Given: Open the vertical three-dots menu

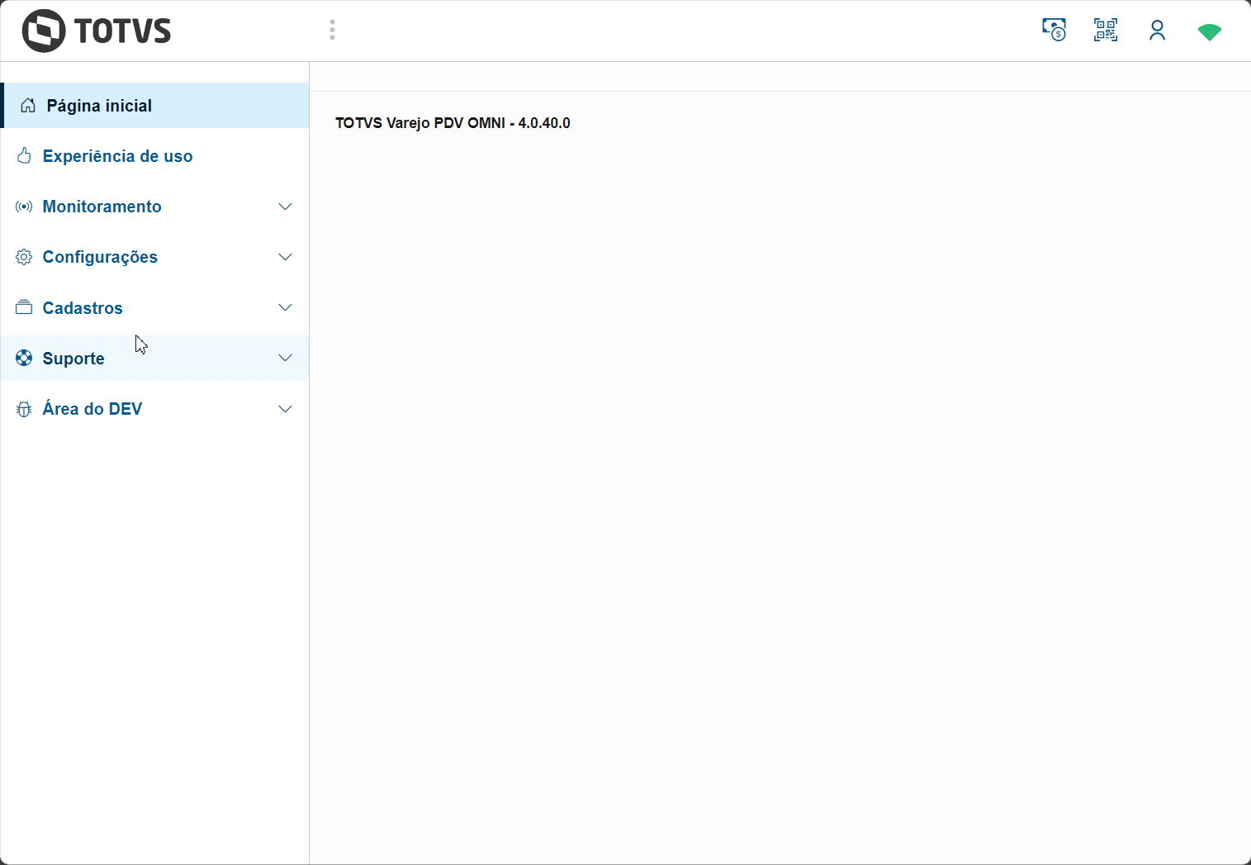Looking at the screenshot, I should [332, 31].
